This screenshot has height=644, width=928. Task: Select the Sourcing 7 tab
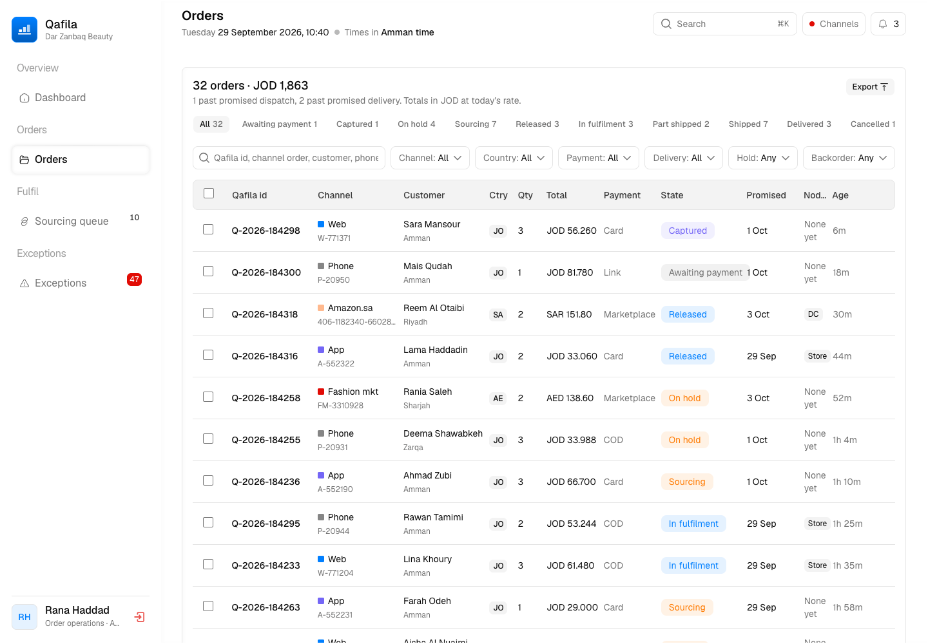[476, 124]
